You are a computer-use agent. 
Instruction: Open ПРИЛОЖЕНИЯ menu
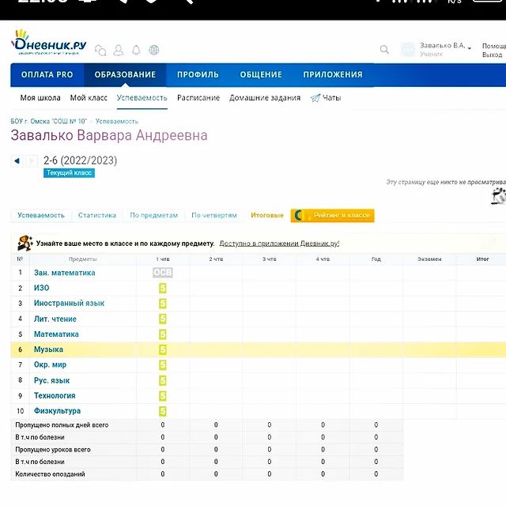click(x=333, y=74)
